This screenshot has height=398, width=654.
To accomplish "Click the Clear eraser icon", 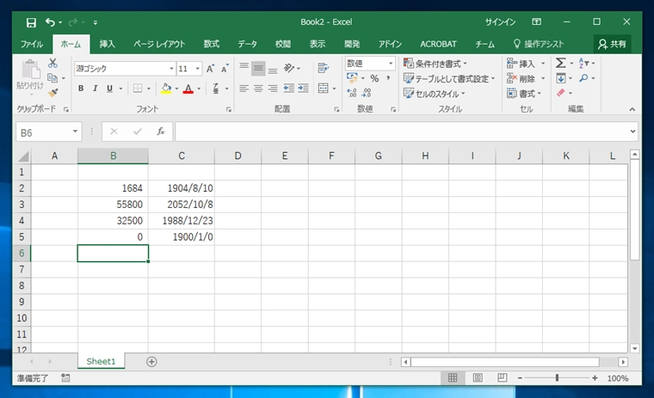I will pyautogui.click(x=561, y=93).
